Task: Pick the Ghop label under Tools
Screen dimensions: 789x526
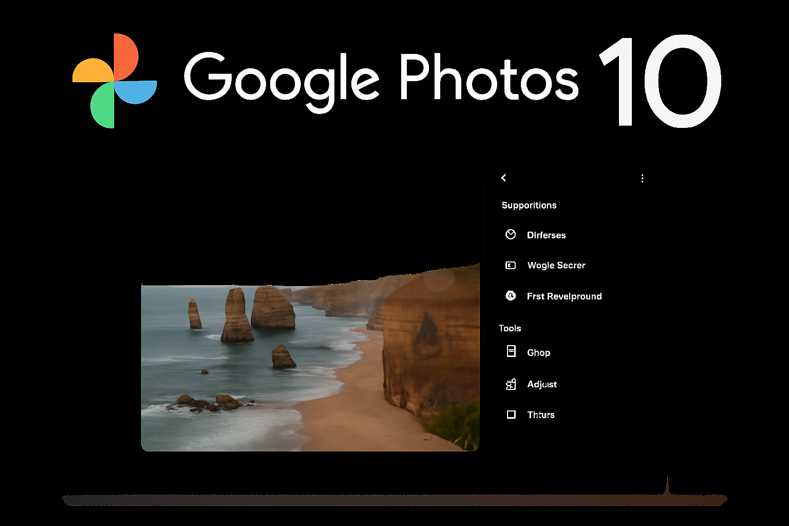Action: pyautogui.click(x=538, y=353)
